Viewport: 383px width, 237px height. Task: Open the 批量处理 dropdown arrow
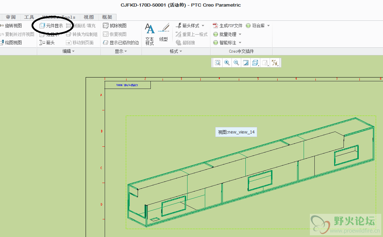240,34
